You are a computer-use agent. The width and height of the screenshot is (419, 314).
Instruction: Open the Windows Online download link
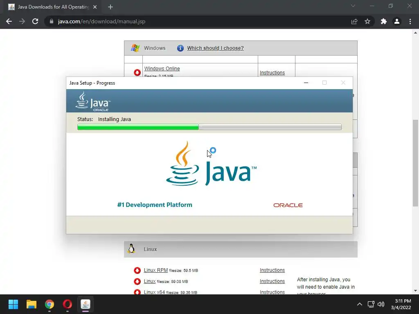point(162,69)
